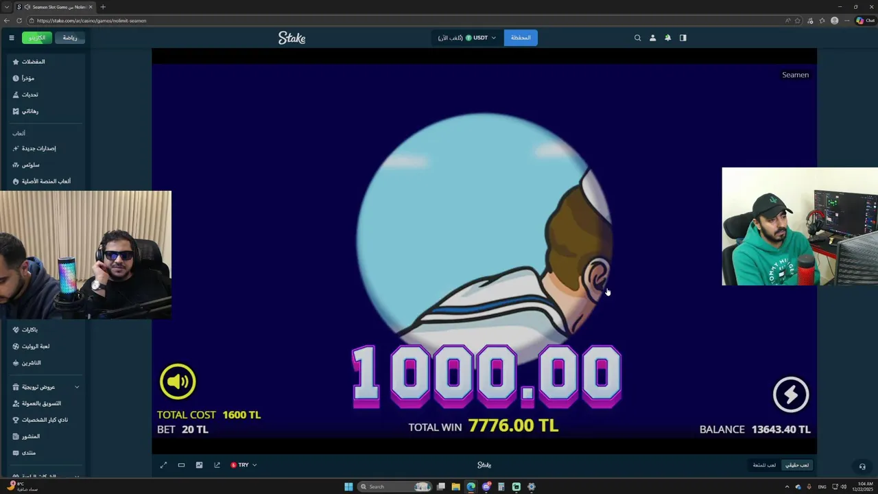Enter fullscreen game mode icon

tap(163, 465)
